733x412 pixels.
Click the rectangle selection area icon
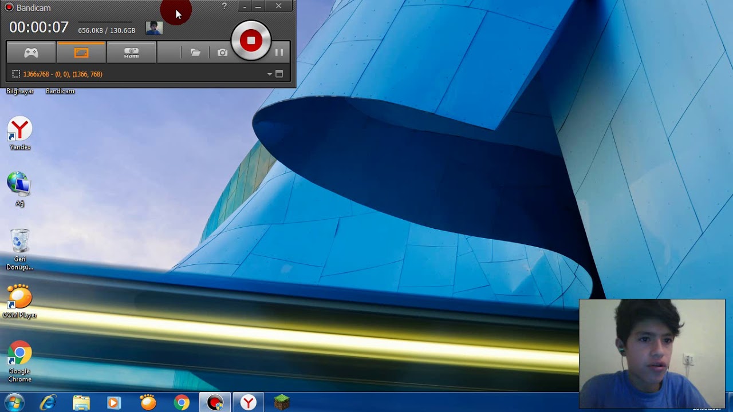click(16, 74)
